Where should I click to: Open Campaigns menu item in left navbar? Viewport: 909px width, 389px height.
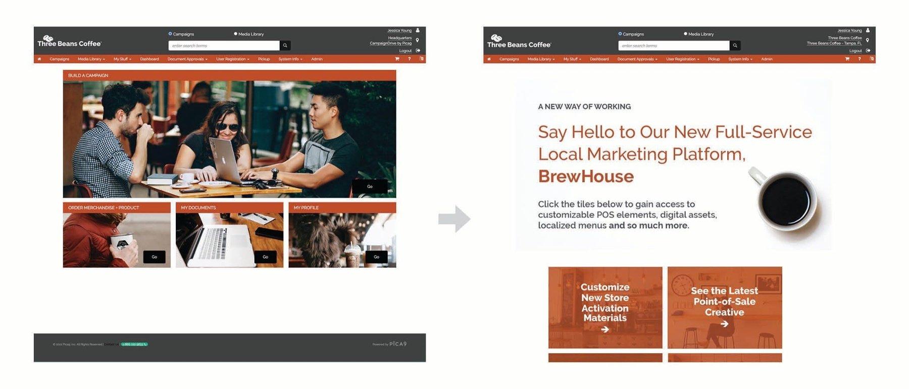point(60,59)
